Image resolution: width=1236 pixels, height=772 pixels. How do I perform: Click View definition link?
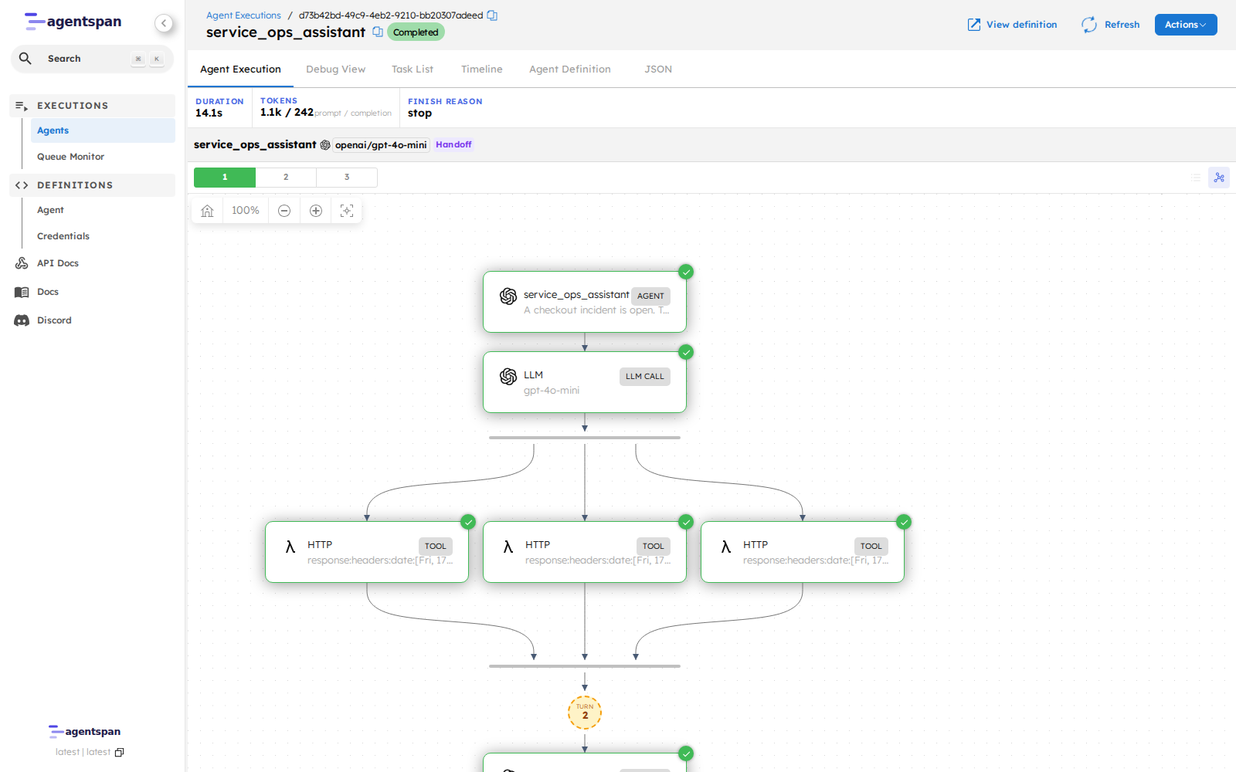coord(1012,25)
